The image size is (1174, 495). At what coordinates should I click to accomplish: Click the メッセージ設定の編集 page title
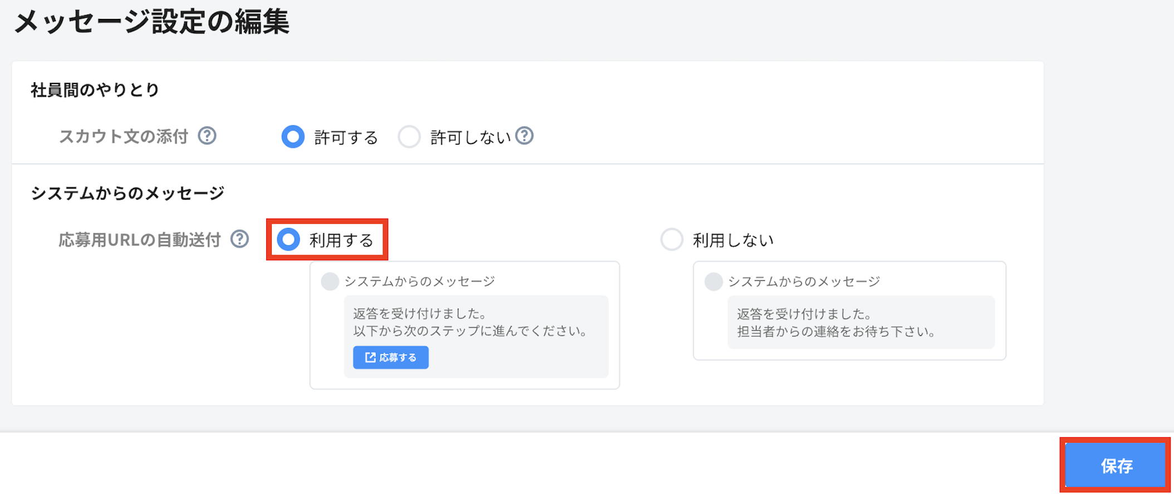click(x=151, y=23)
